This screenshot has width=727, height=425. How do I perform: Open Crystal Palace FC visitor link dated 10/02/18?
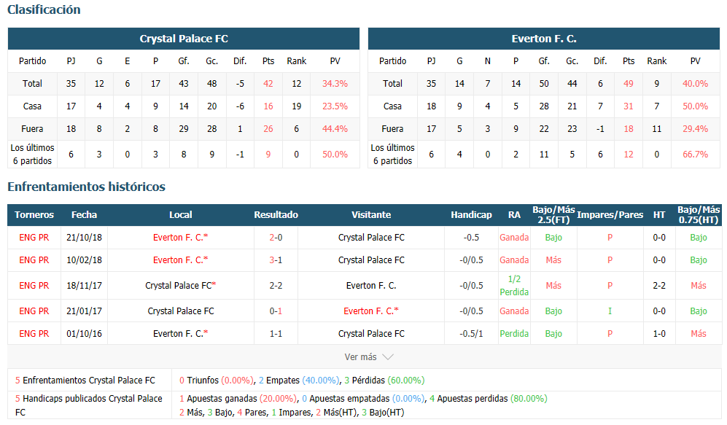coord(371,260)
